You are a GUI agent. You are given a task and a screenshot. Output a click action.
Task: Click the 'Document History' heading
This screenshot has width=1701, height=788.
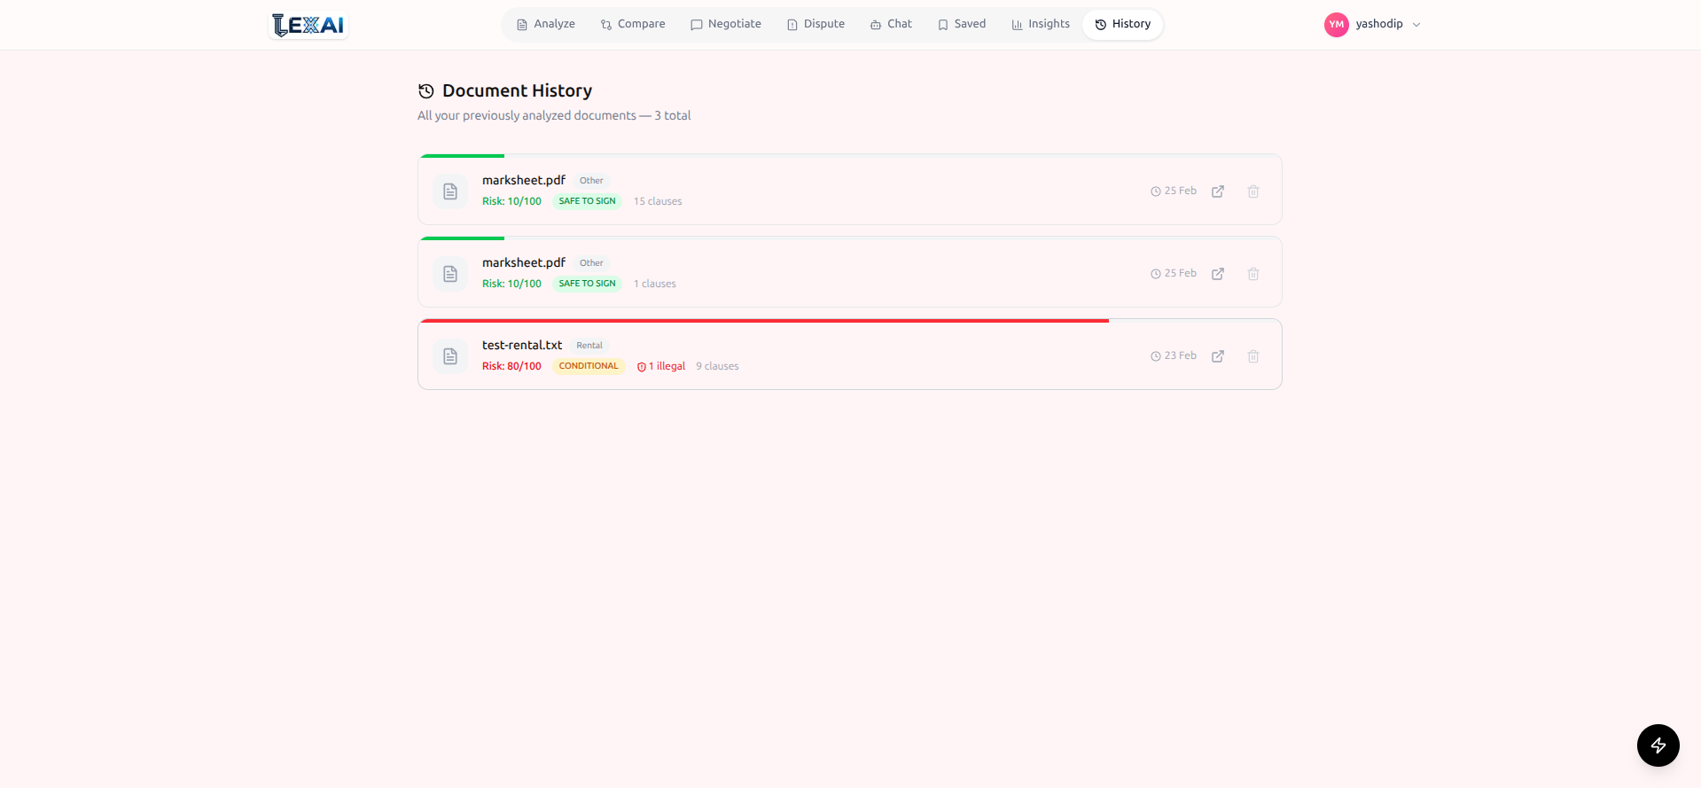pos(517,90)
